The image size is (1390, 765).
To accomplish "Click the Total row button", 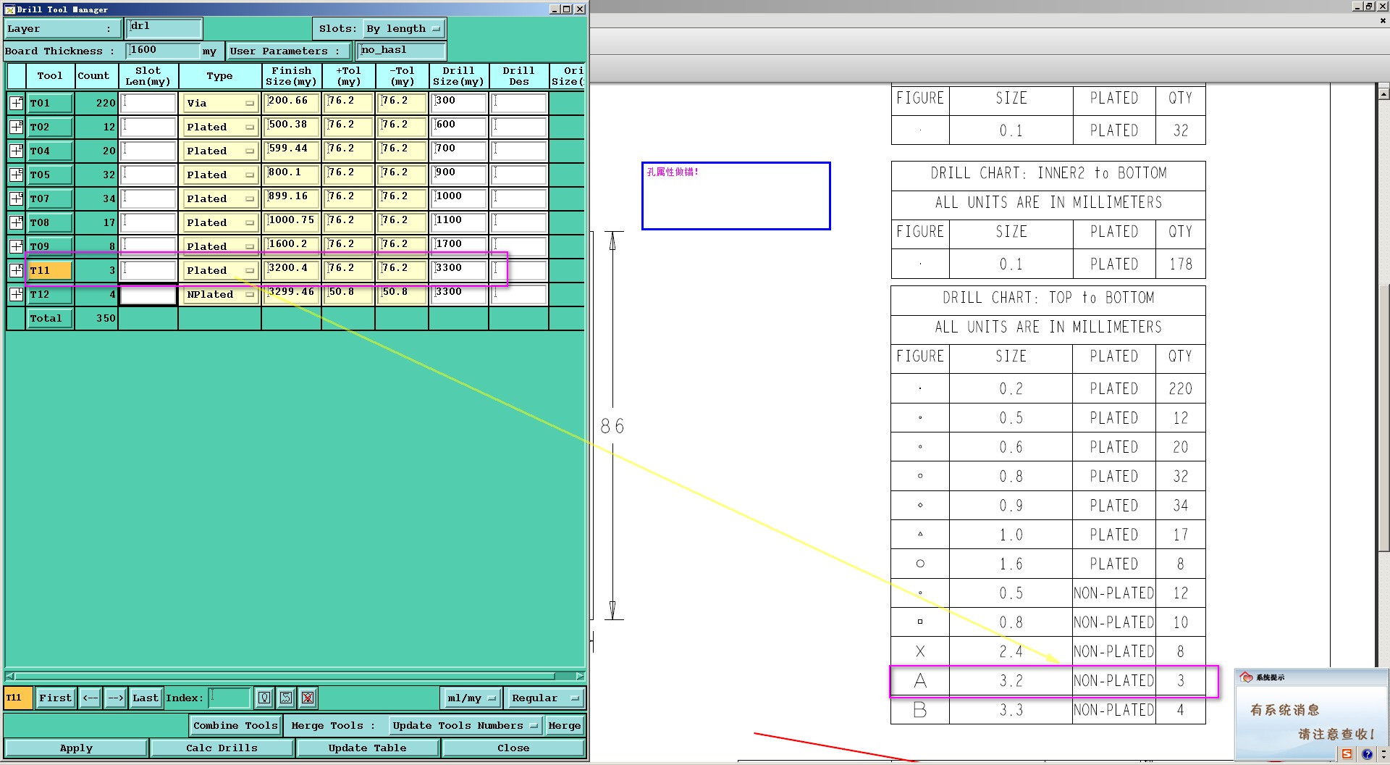I will pos(49,319).
